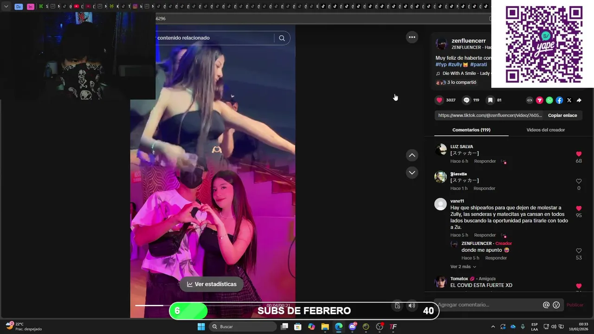Screen dimensions: 594x334
Task: Send to friends via the pink paper-plane icon
Action: [540, 100]
